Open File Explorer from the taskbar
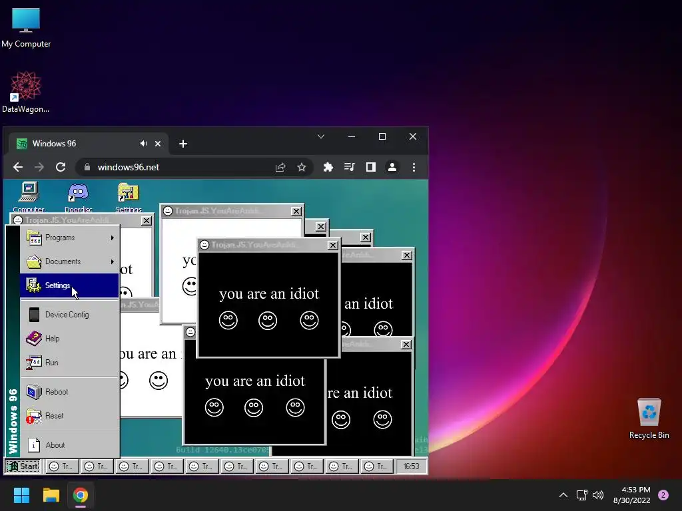 click(51, 495)
